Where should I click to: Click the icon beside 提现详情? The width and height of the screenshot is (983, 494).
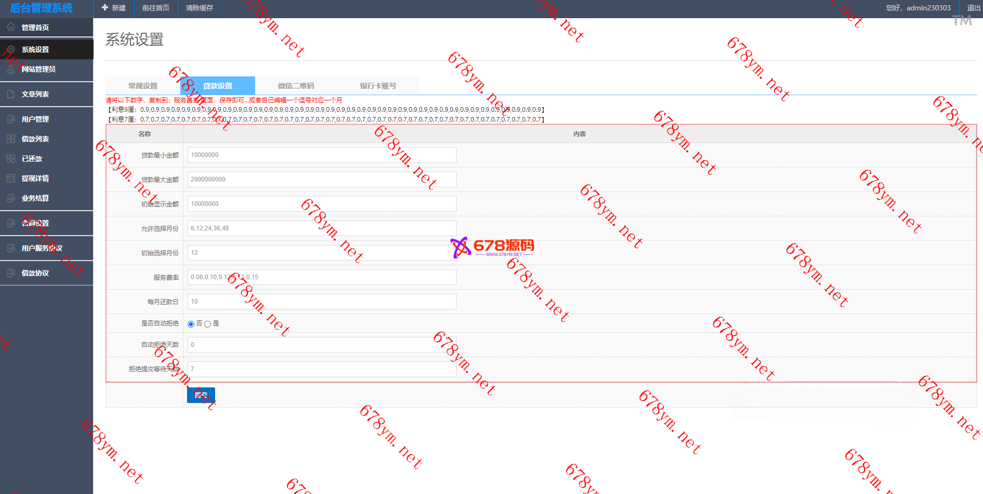pyautogui.click(x=11, y=178)
